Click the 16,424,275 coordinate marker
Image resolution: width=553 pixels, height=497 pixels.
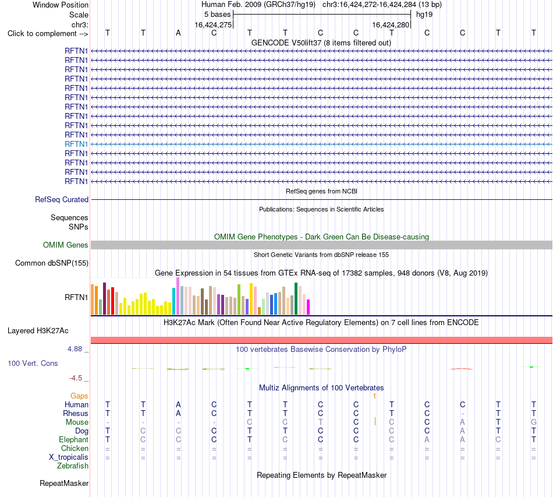point(213,24)
